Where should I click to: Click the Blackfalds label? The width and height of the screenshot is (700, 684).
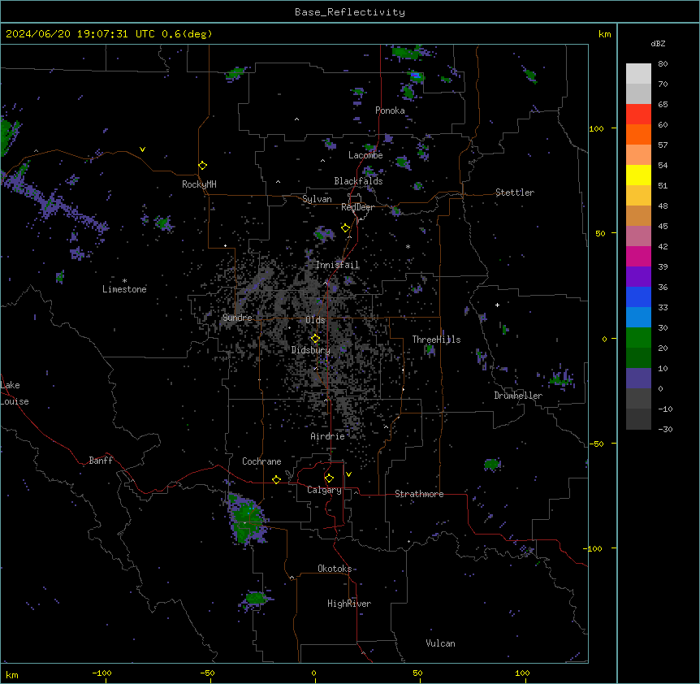[x=358, y=181]
